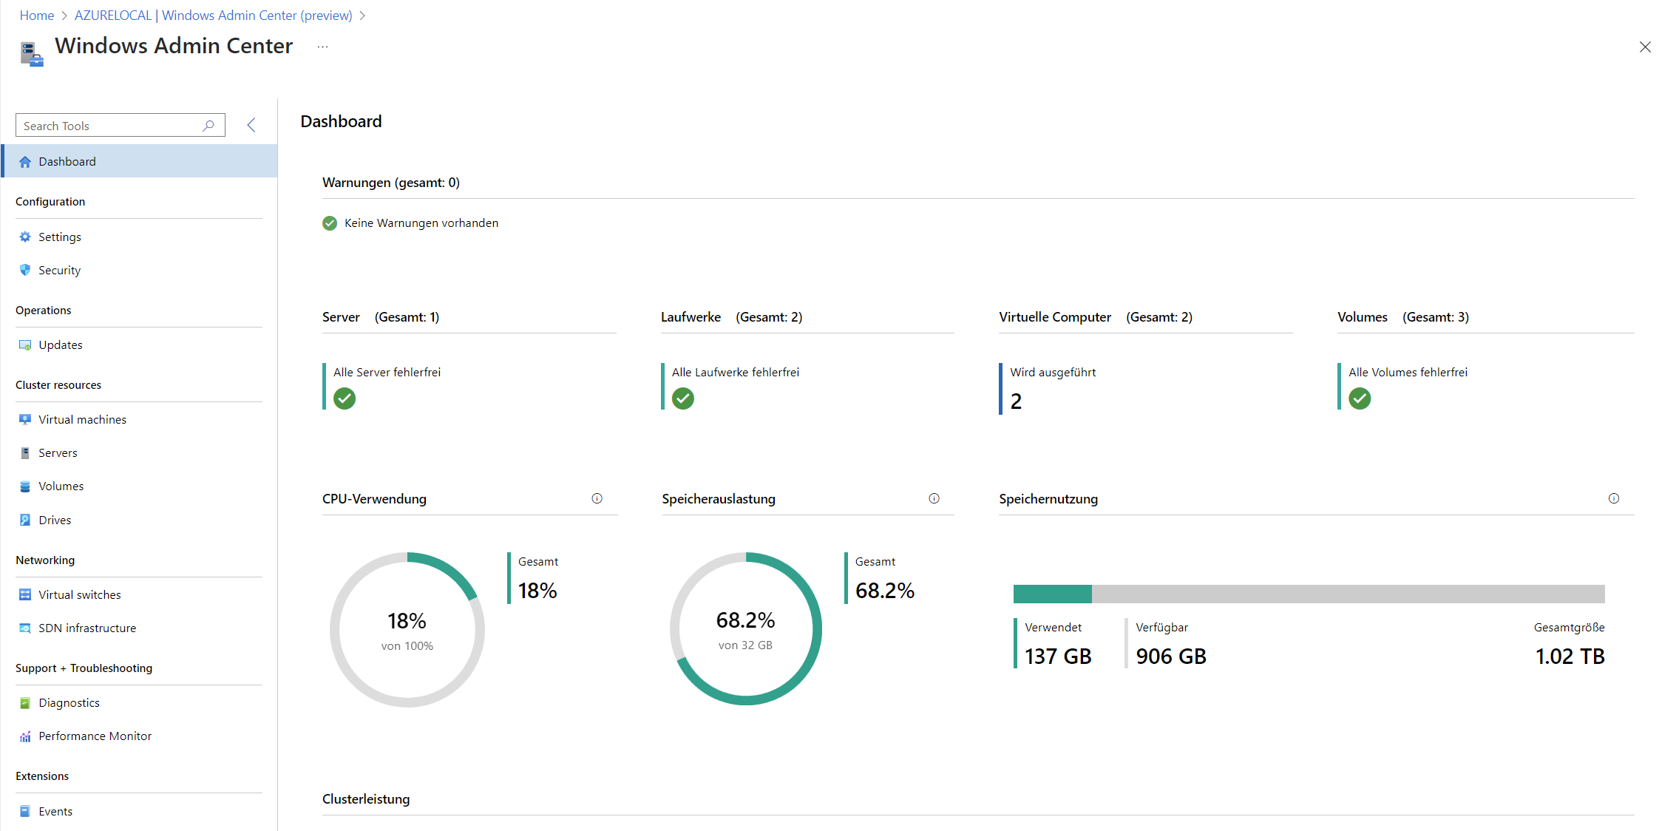
Task: Open the Virtual machines menu item
Action: [x=140, y=420]
